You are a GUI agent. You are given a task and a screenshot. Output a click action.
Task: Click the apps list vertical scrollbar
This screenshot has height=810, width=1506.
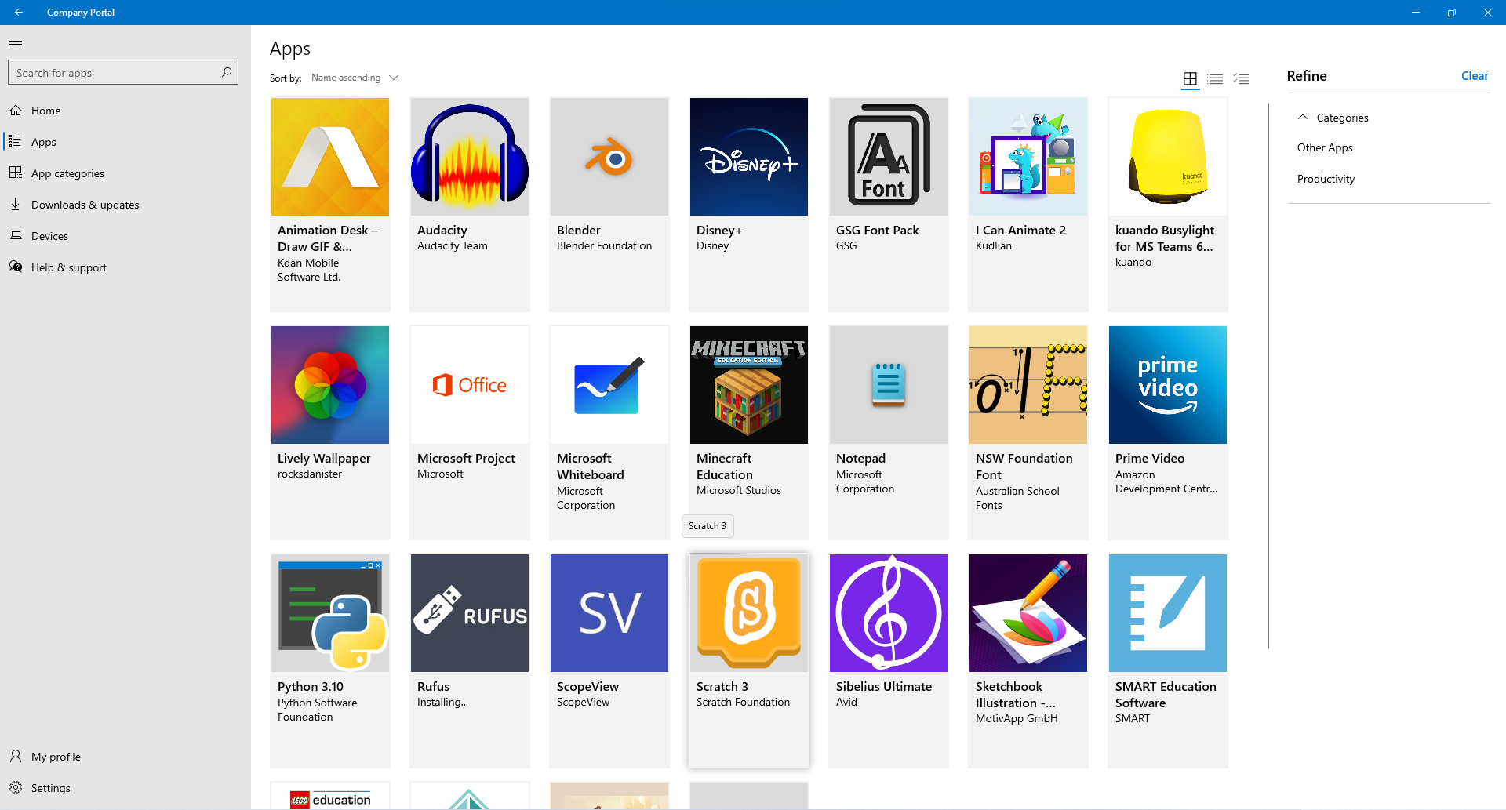tap(1268, 376)
